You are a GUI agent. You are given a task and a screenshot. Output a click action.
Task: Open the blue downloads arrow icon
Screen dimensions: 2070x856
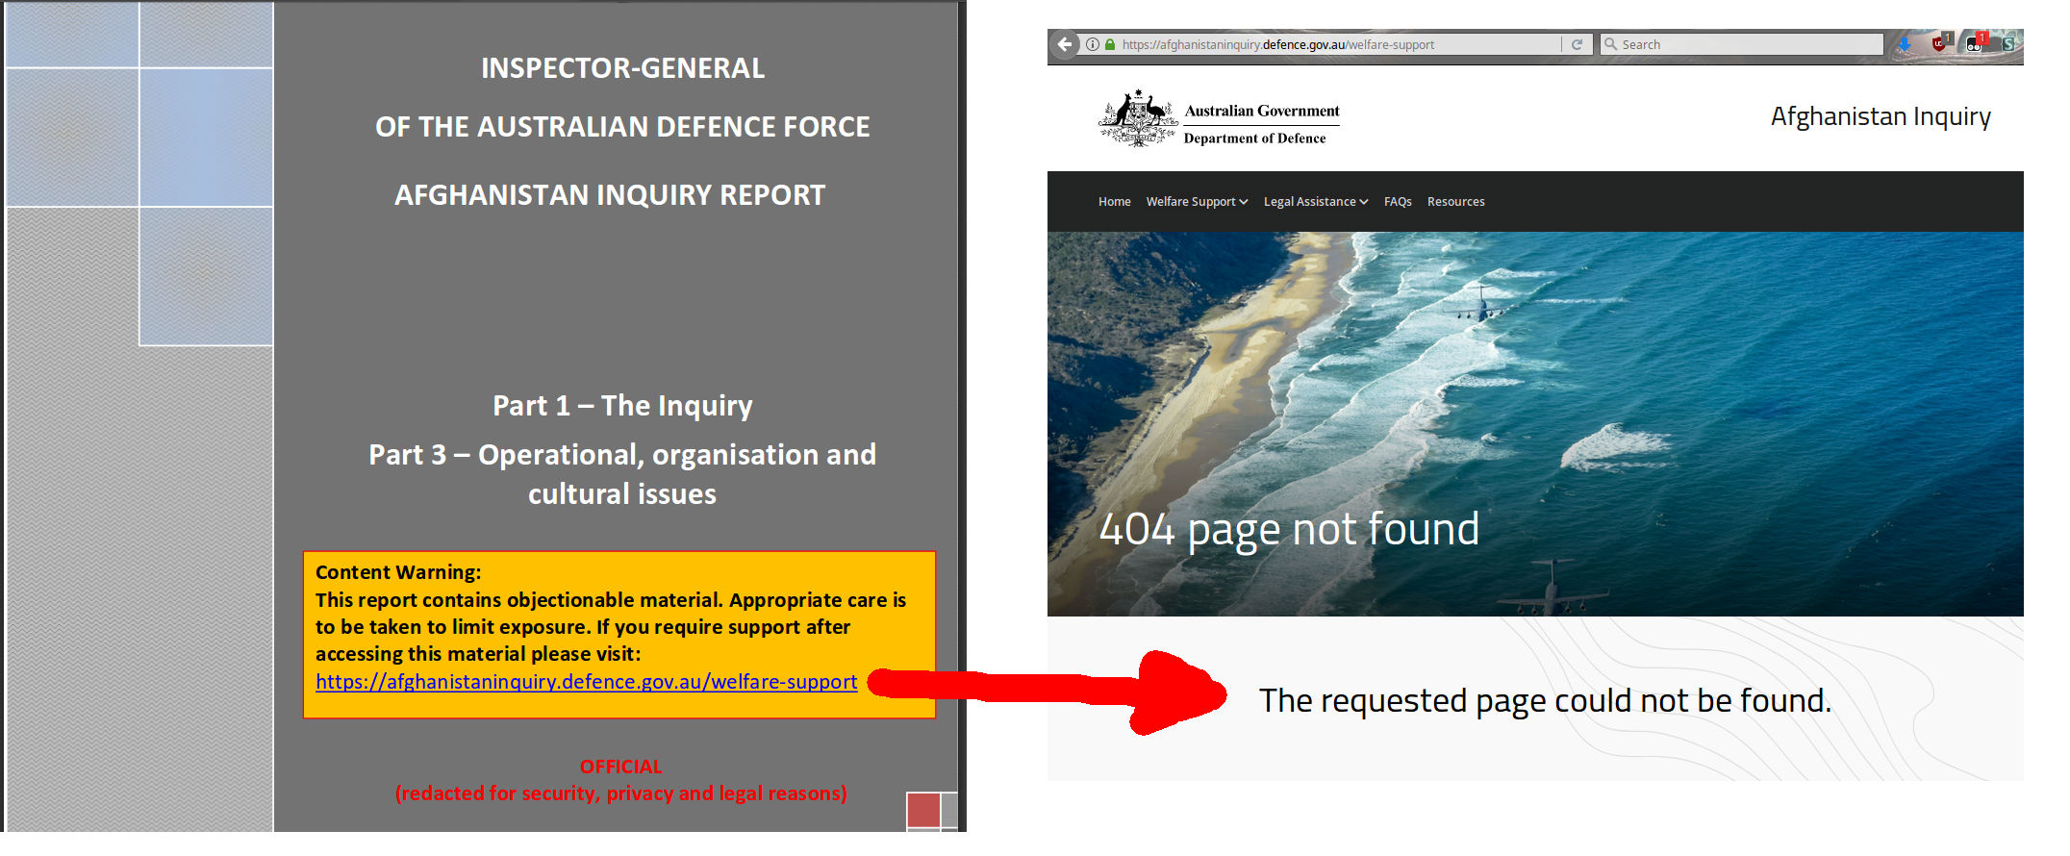pos(1904,44)
